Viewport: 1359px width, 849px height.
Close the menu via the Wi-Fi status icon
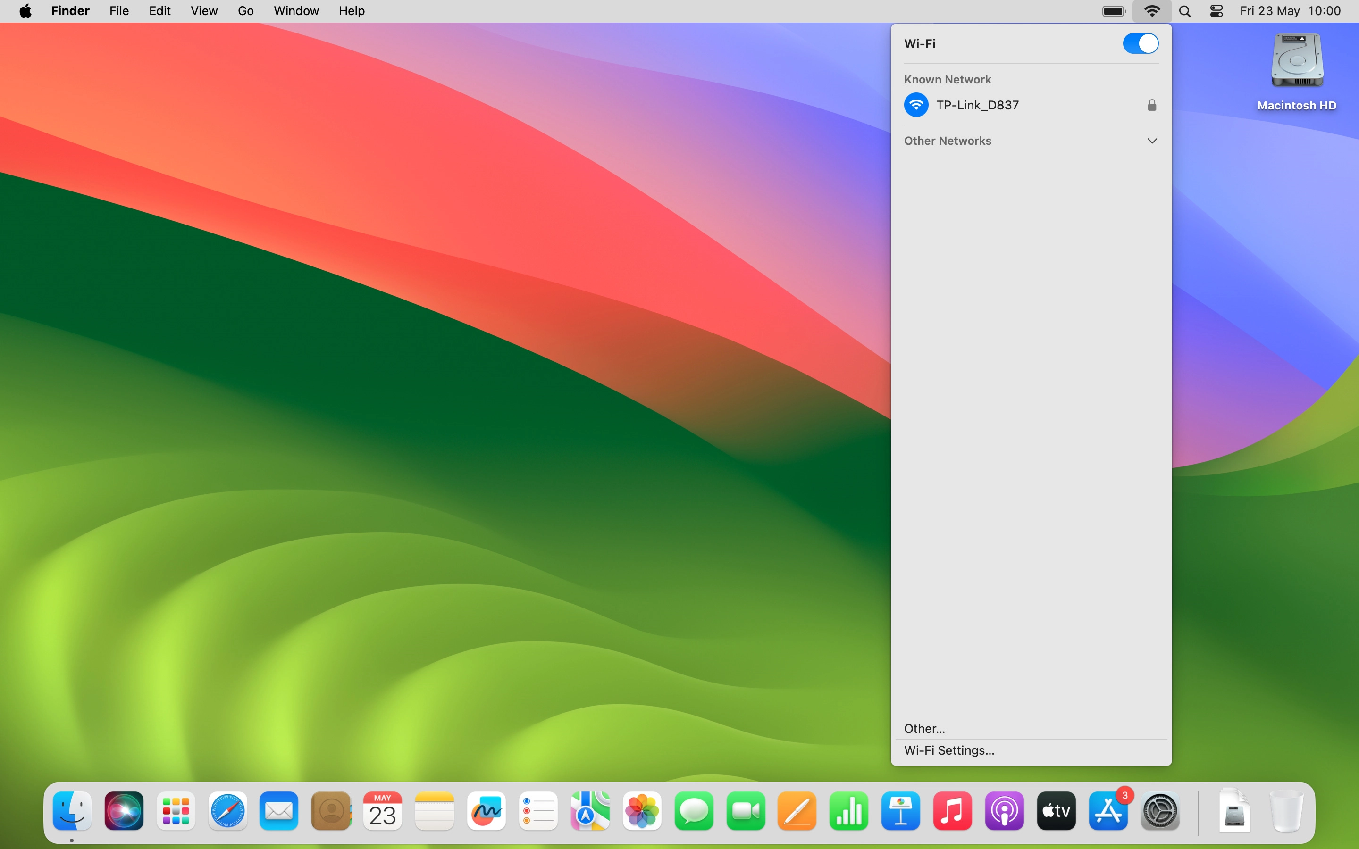tap(1152, 11)
